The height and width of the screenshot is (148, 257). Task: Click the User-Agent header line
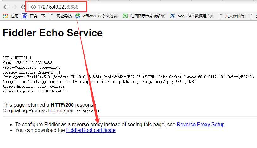pos(128,77)
